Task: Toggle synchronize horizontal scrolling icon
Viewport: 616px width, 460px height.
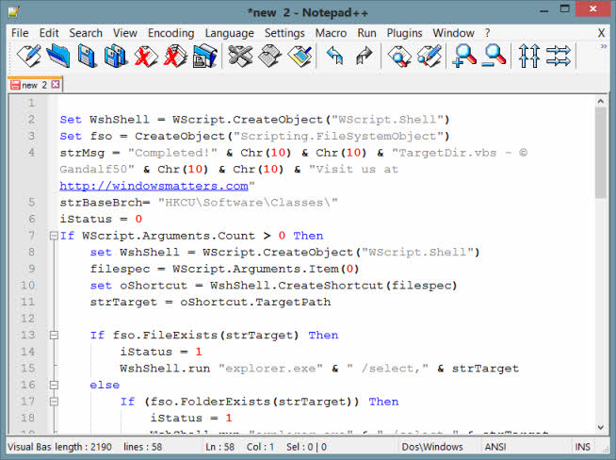Action: [x=559, y=56]
